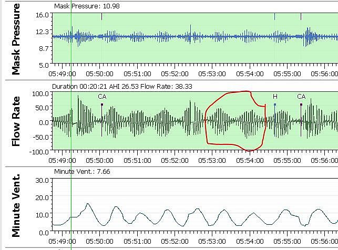Click inside the red circled Flow Rate region
The height and width of the screenshot is (250, 338).
[234, 120]
